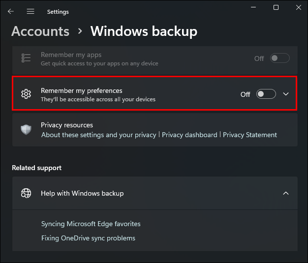Viewport: 308px width, 263px height.
Task: Open the Privacy Statement link
Action: point(250,135)
